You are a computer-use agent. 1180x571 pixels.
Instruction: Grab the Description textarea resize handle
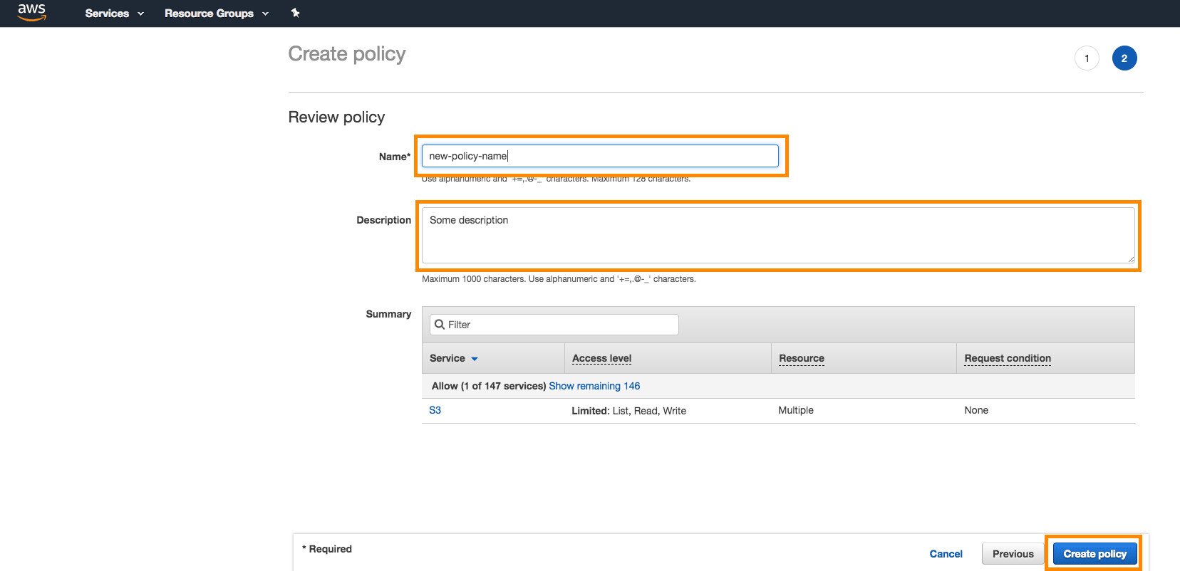[1131, 259]
